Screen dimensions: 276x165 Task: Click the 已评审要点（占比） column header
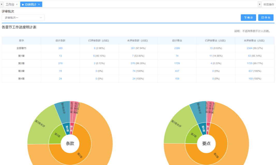[x=216, y=40]
